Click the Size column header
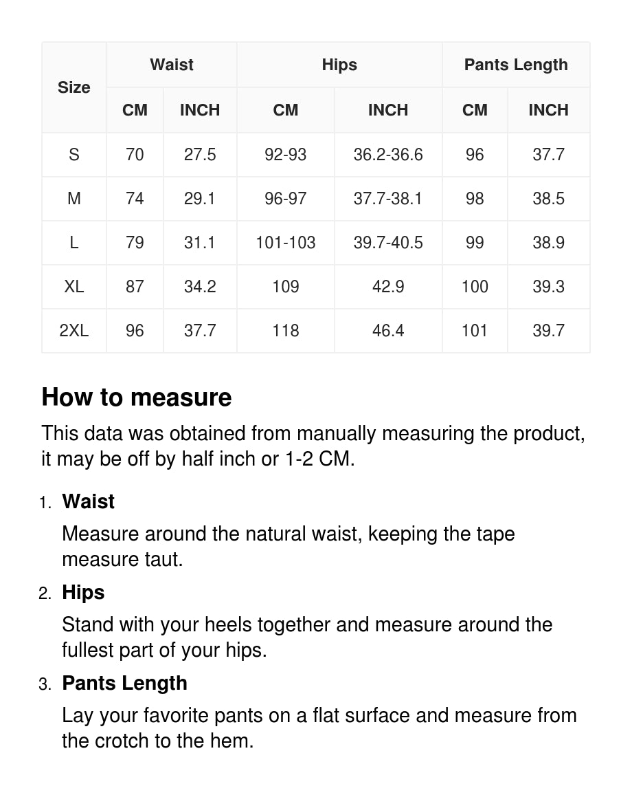The width and height of the screenshot is (632, 795). [74, 87]
